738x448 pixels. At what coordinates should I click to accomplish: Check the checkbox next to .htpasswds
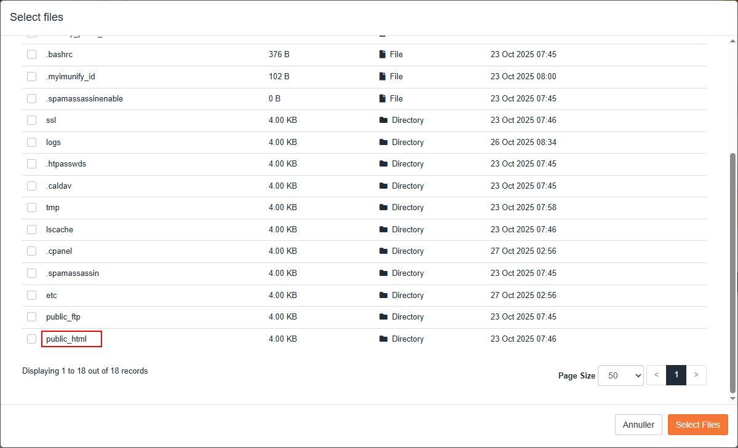(31, 163)
